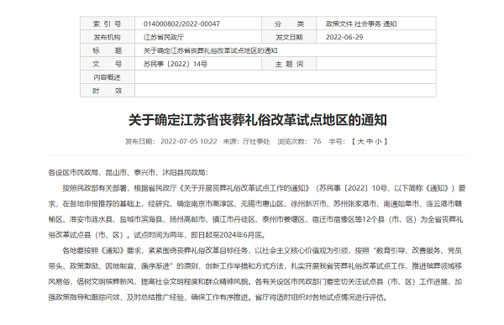This screenshot has height=325, width=504.
Task: Click the empty 时效 field
Action: pos(285,91)
